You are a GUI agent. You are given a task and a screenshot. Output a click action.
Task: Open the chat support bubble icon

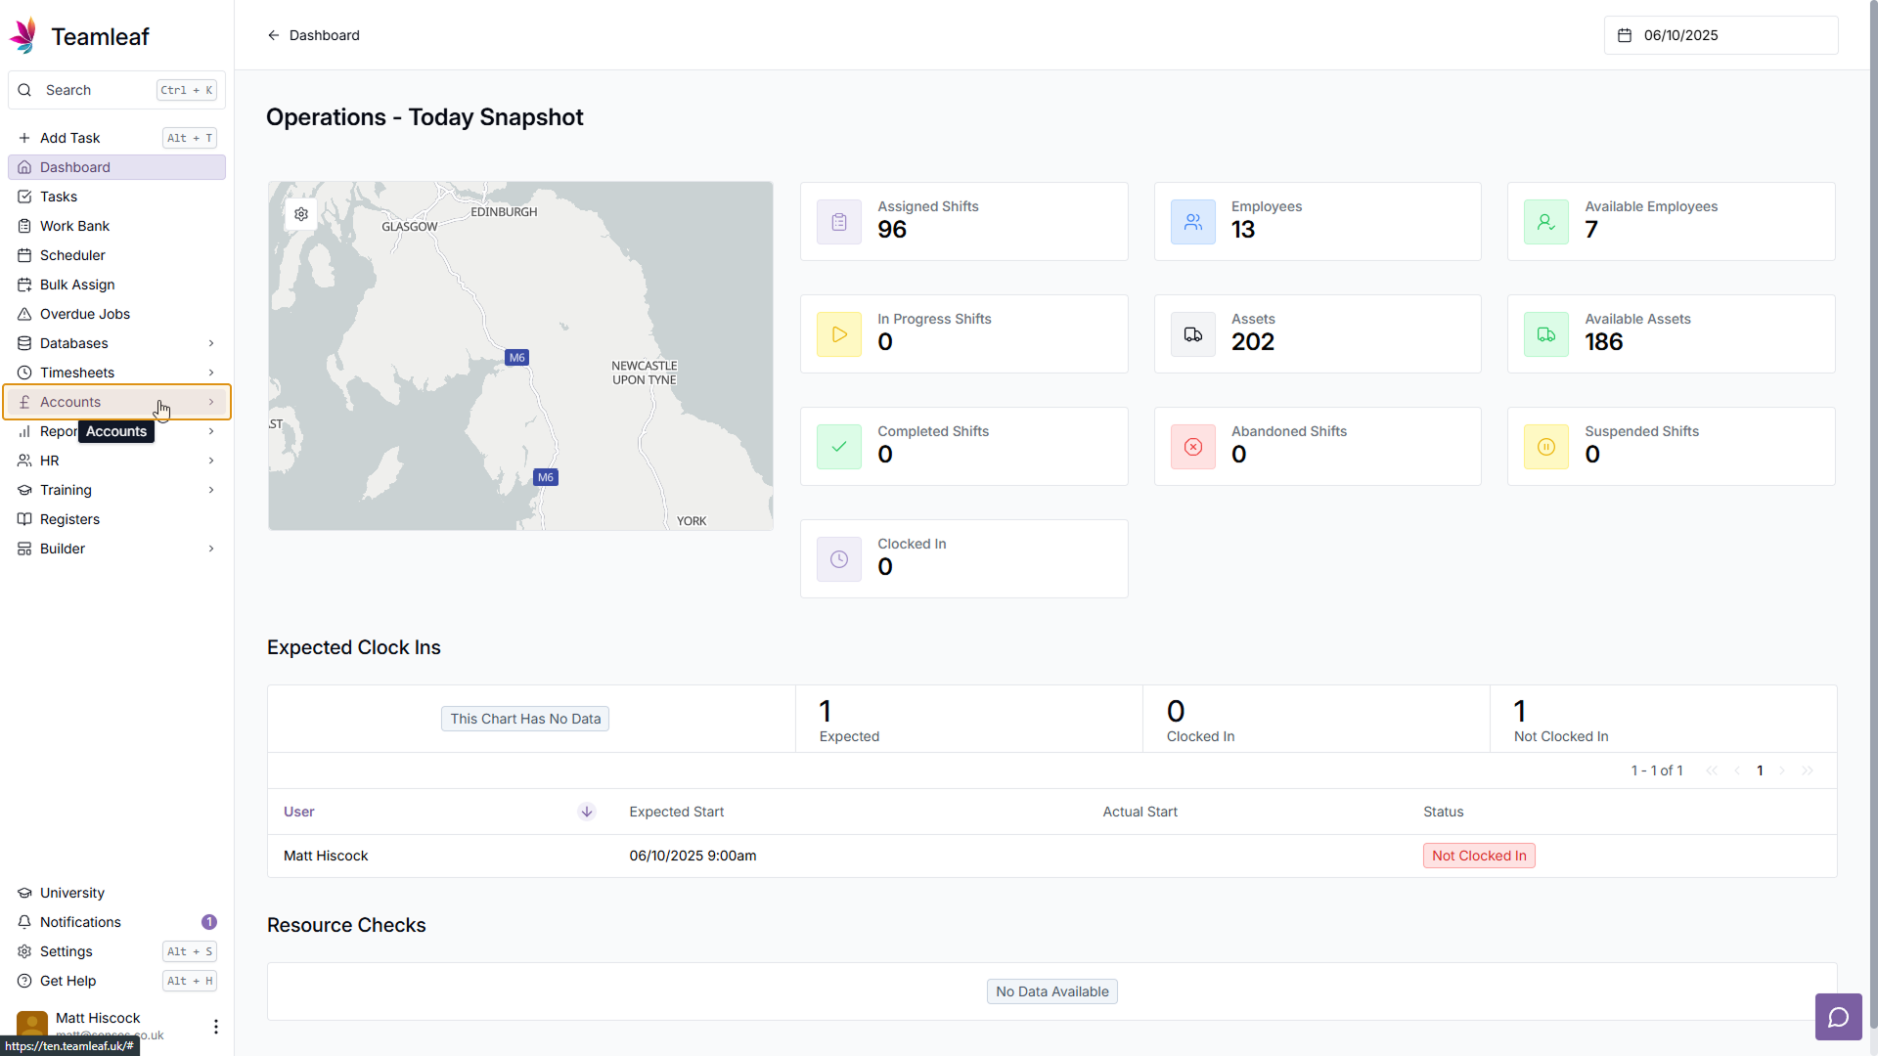pos(1838,1017)
